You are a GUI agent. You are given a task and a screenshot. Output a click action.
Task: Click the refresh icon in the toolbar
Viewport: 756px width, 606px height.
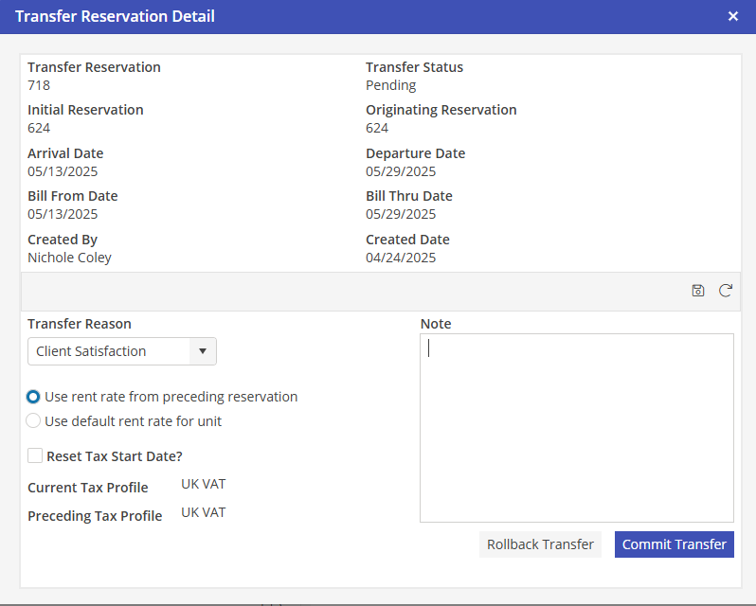tap(726, 291)
